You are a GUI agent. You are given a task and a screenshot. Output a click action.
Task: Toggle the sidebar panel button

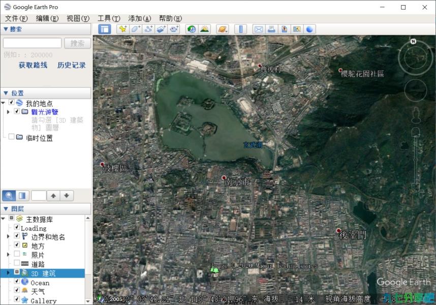point(105,29)
